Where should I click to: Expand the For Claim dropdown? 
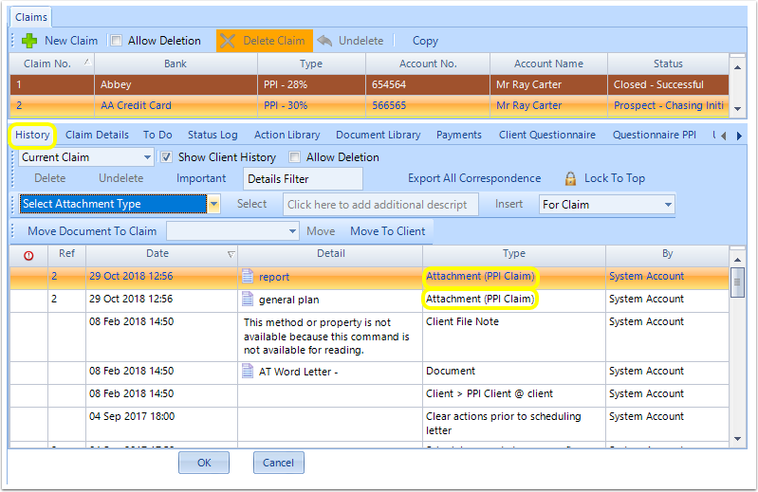click(668, 205)
